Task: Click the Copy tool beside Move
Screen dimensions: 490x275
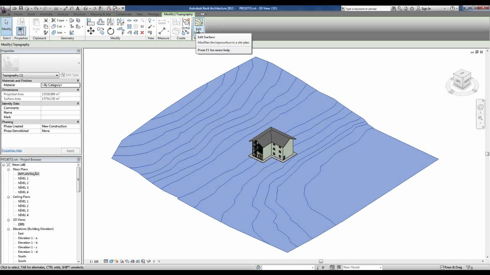Action: pyautogui.click(x=101, y=31)
